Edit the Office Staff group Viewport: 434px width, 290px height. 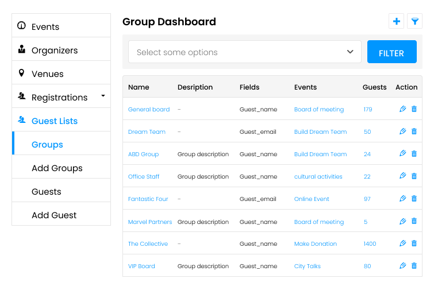(x=402, y=176)
